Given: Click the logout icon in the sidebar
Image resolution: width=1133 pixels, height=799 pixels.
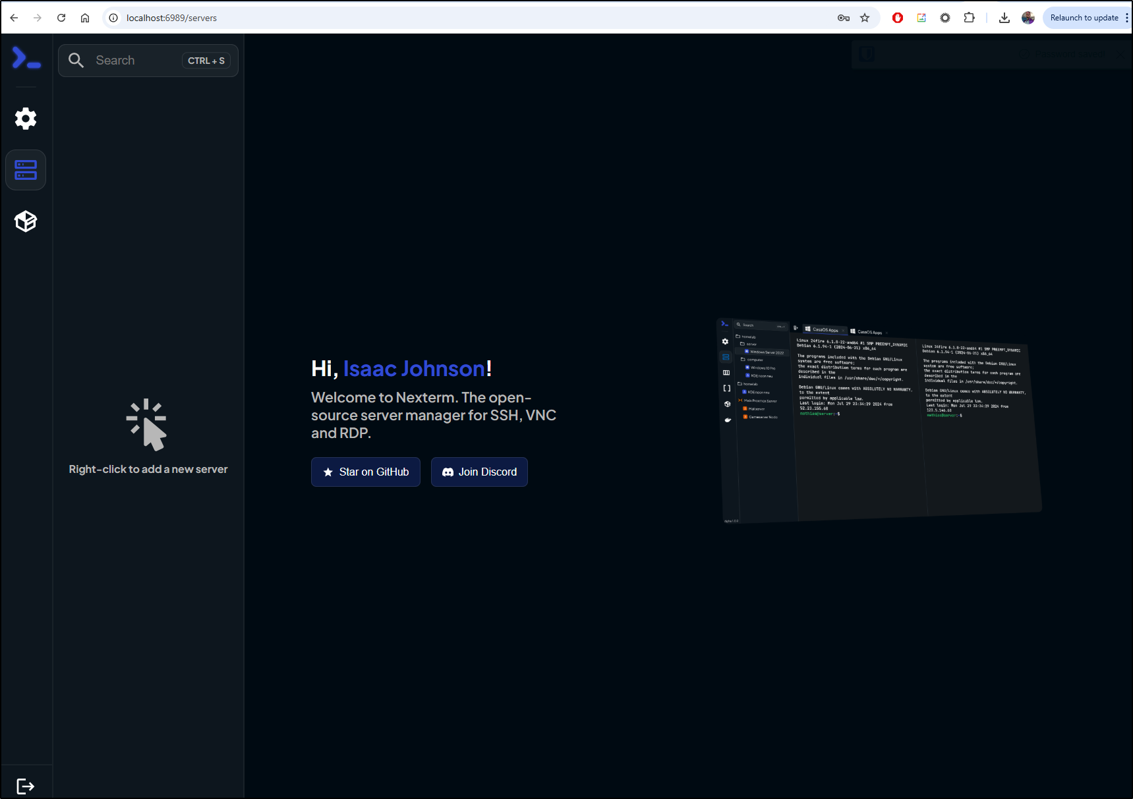Looking at the screenshot, I should tap(25, 786).
